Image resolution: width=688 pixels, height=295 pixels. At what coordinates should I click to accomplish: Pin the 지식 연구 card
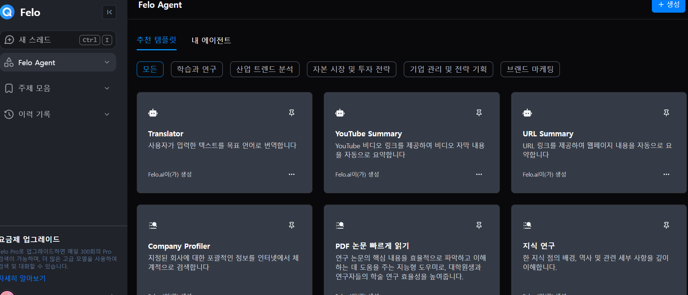coord(666,225)
